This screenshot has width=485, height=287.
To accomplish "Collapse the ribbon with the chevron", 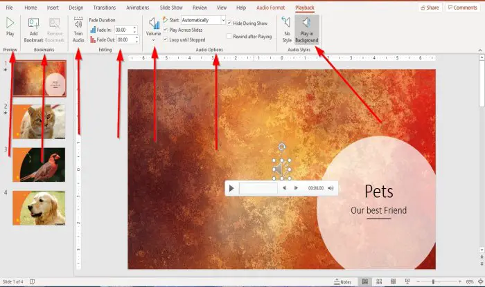I will (479, 50).
